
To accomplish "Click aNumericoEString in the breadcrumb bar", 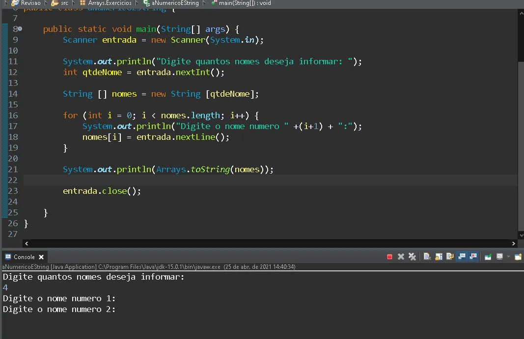I will point(175,3).
